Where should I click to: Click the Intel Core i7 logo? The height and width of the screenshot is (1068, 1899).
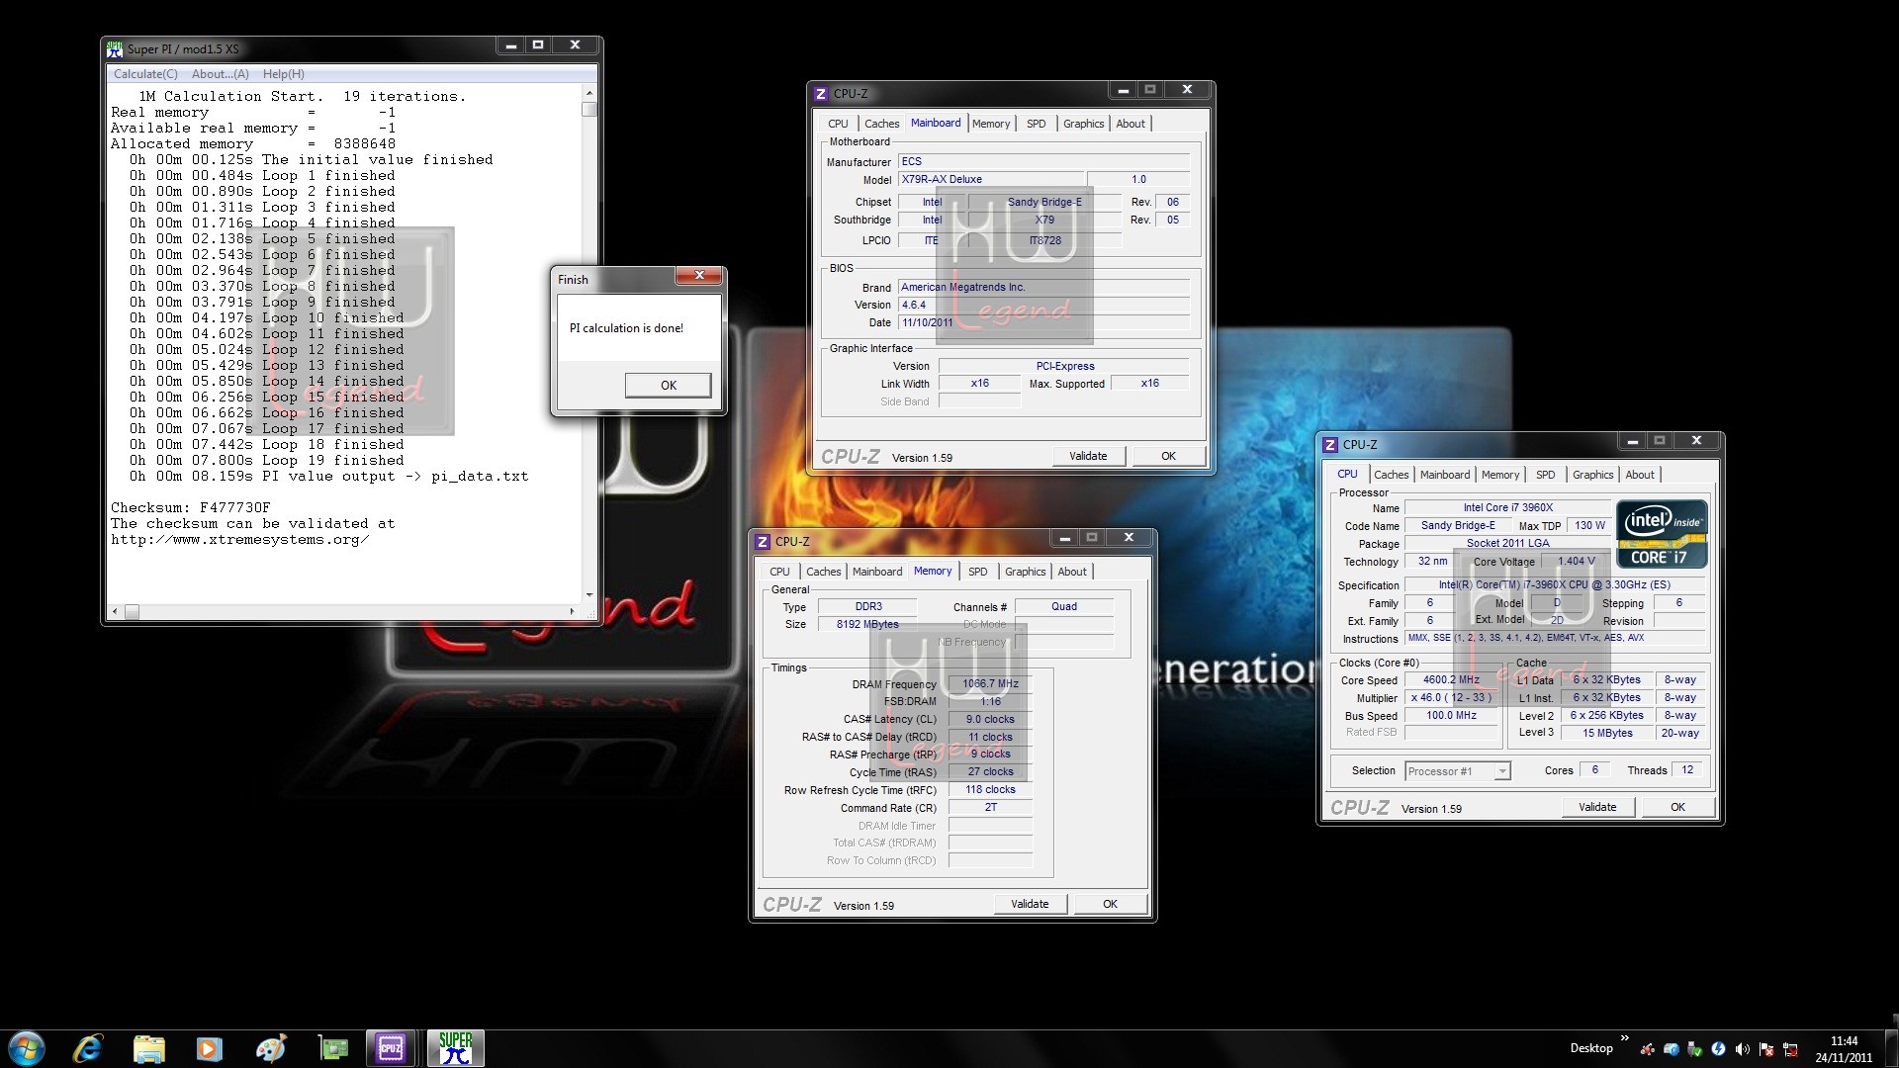(1662, 534)
